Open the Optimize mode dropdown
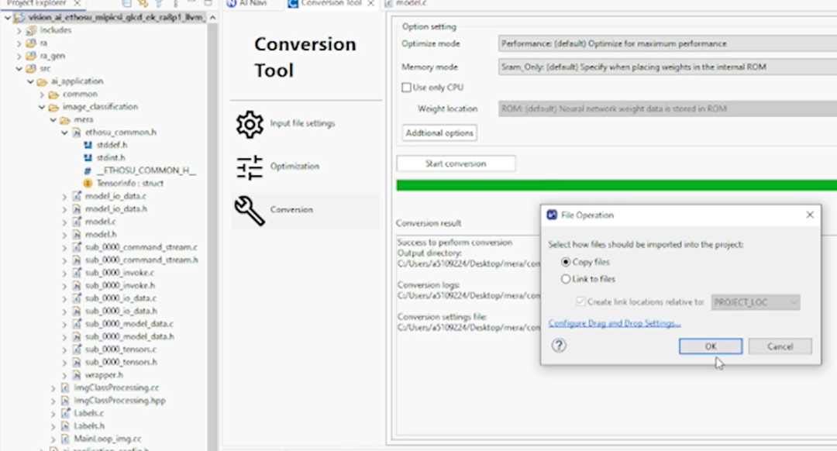The image size is (837, 451). (666, 43)
